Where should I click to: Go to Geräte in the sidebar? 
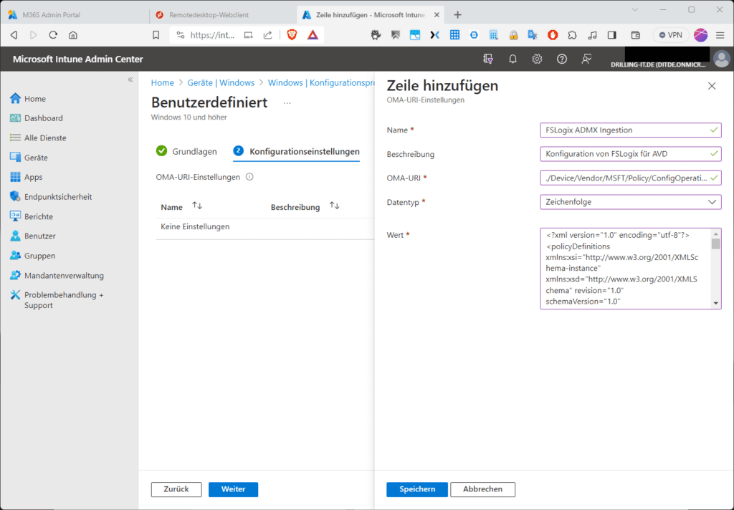click(29, 158)
